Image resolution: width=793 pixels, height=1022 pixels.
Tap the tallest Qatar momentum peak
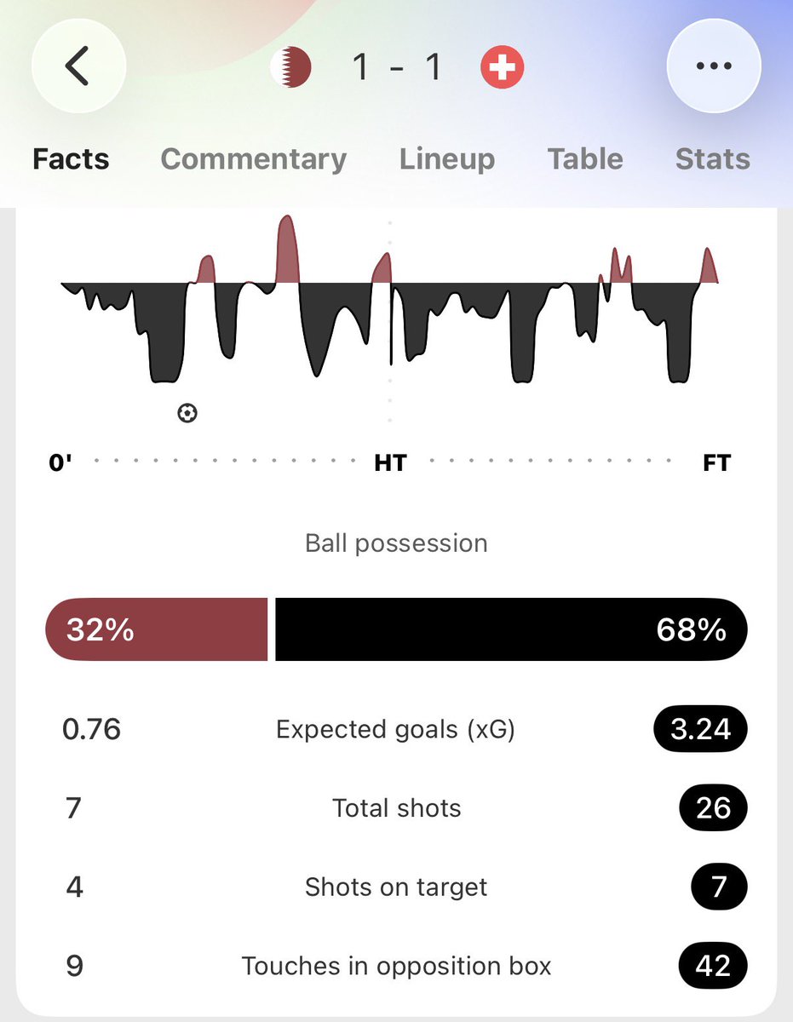pos(287,249)
